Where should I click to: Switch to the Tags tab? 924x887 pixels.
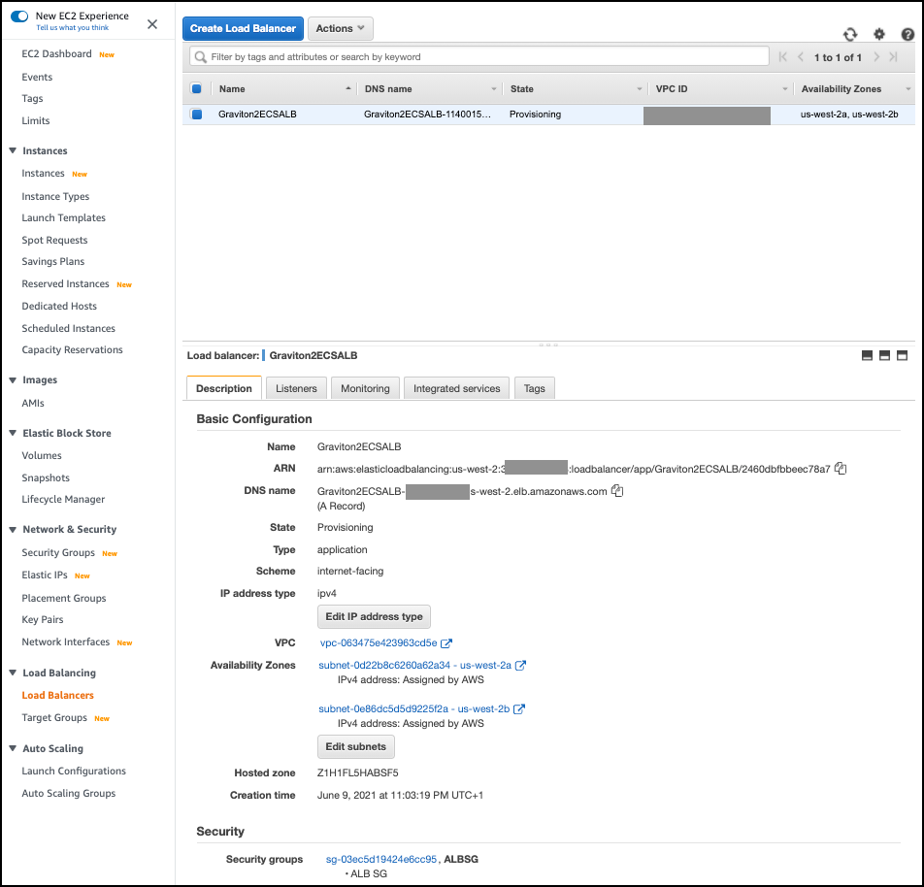tap(535, 388)
